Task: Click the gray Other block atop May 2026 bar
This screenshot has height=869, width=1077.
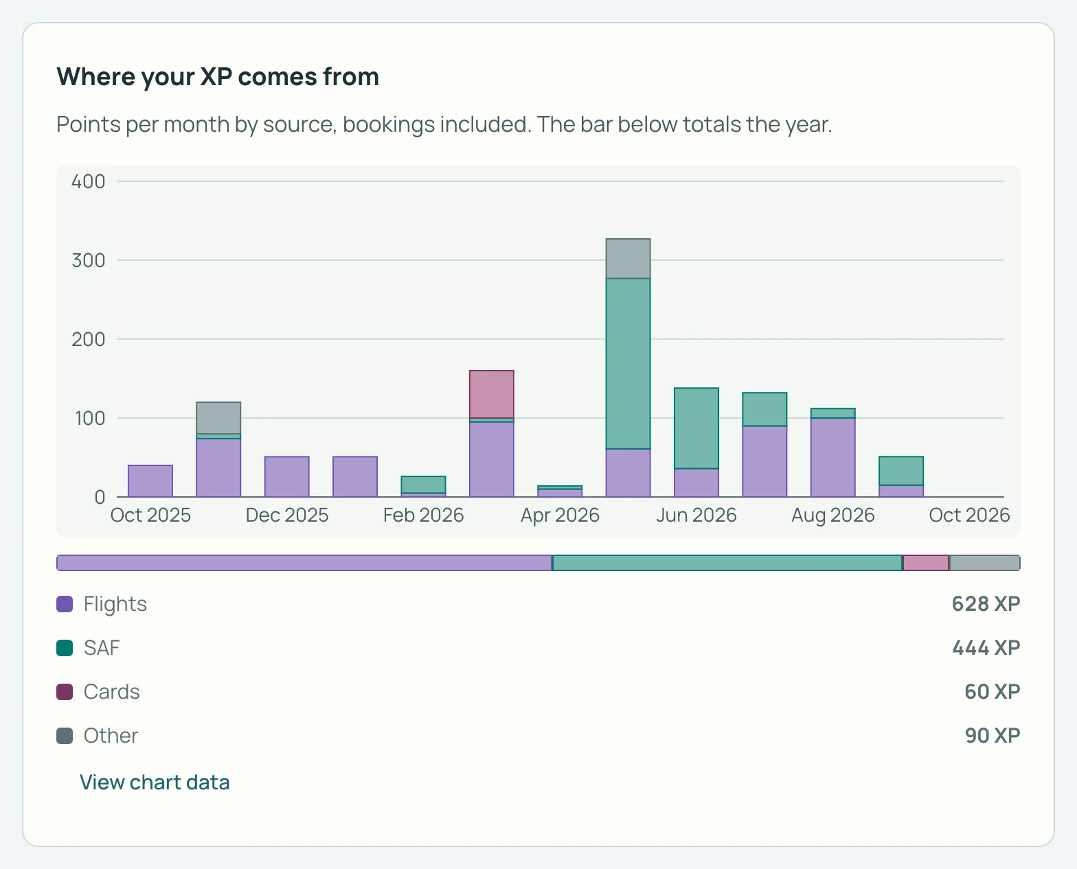Action: (x=628, y=259)
